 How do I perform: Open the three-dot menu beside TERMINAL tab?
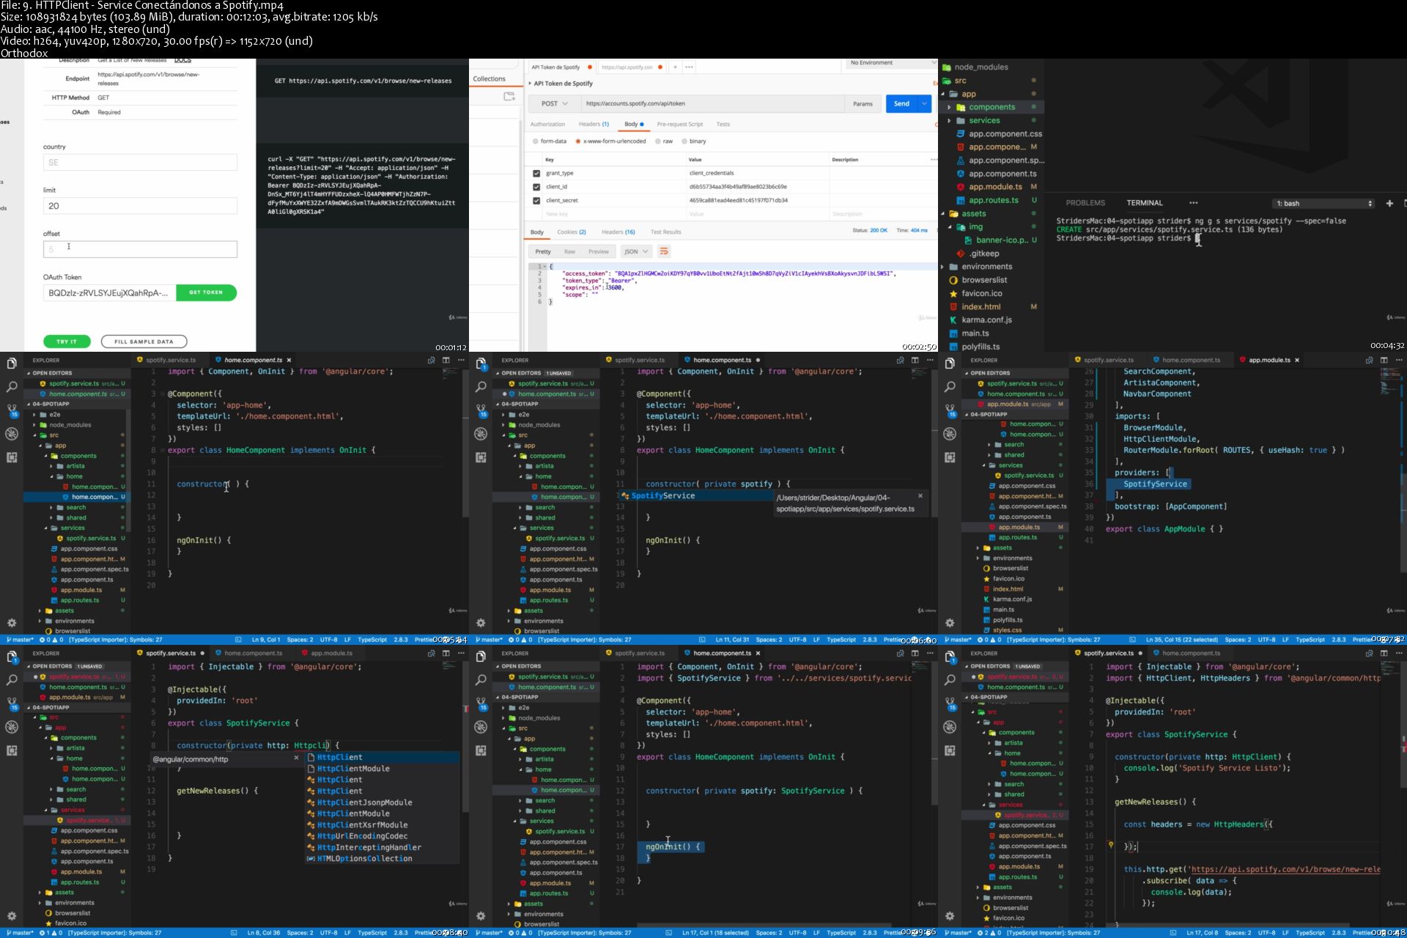pyautogui.click(x=1193, y=203)
